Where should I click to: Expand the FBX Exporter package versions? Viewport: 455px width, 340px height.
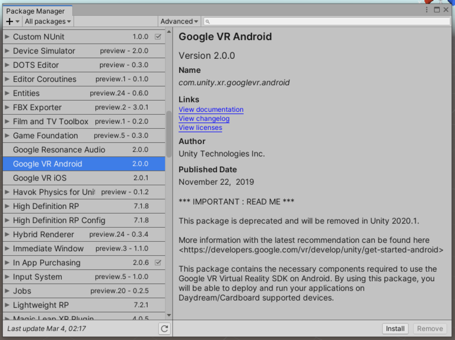pyautogui.click(x=7, y=107)
